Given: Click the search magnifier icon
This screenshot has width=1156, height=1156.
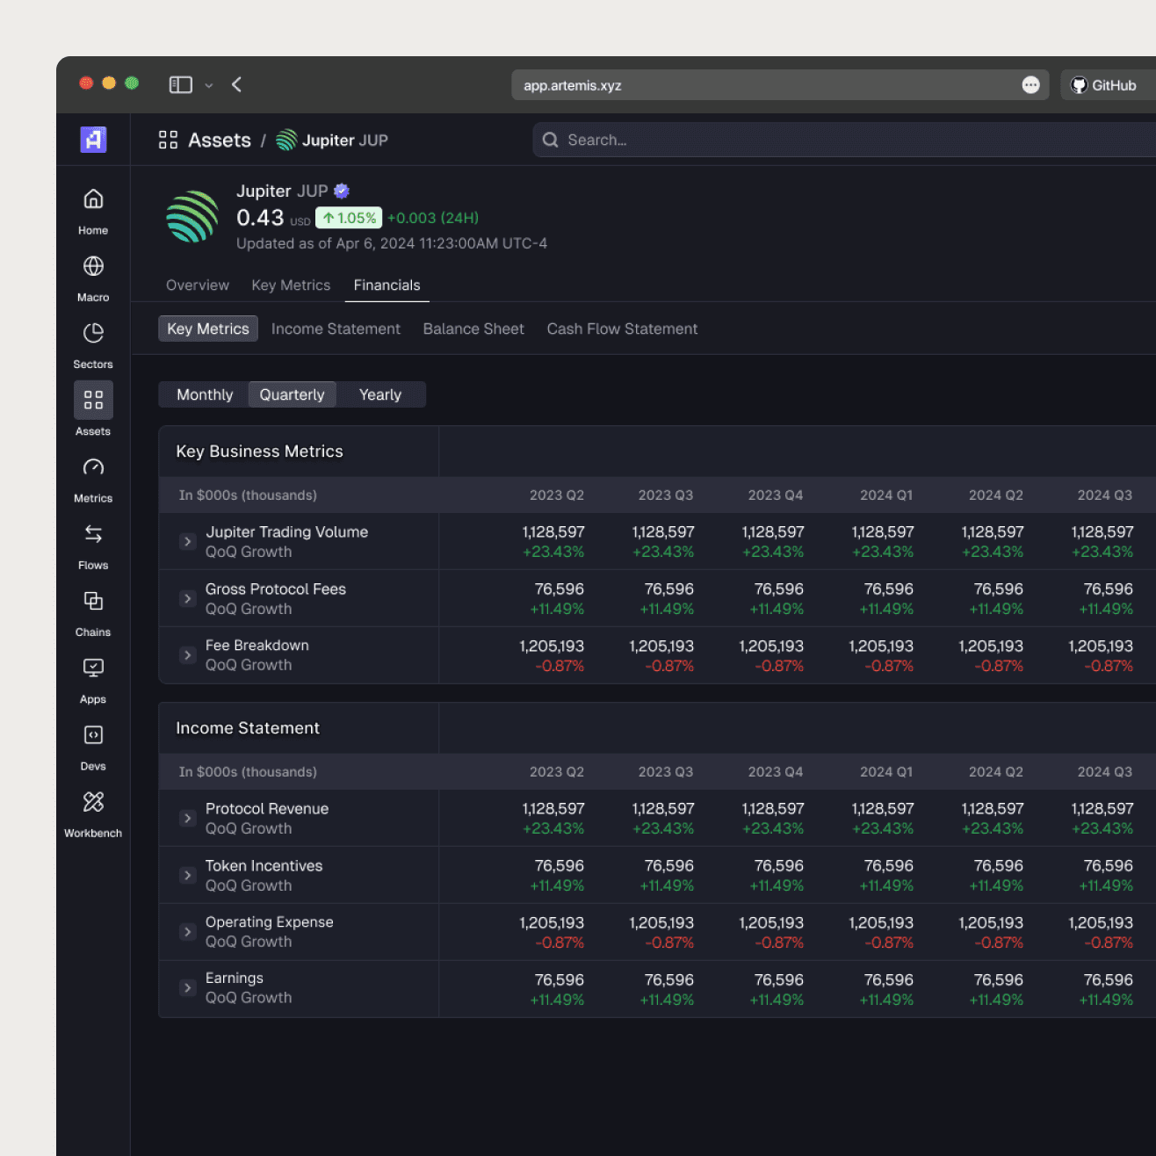Looking at the screenshot, I should point(551,140).
